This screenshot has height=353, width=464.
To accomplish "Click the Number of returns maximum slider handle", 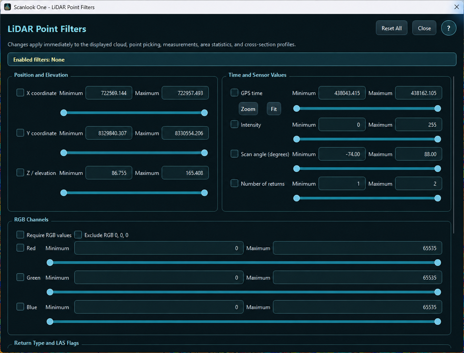I will [438, 198].
